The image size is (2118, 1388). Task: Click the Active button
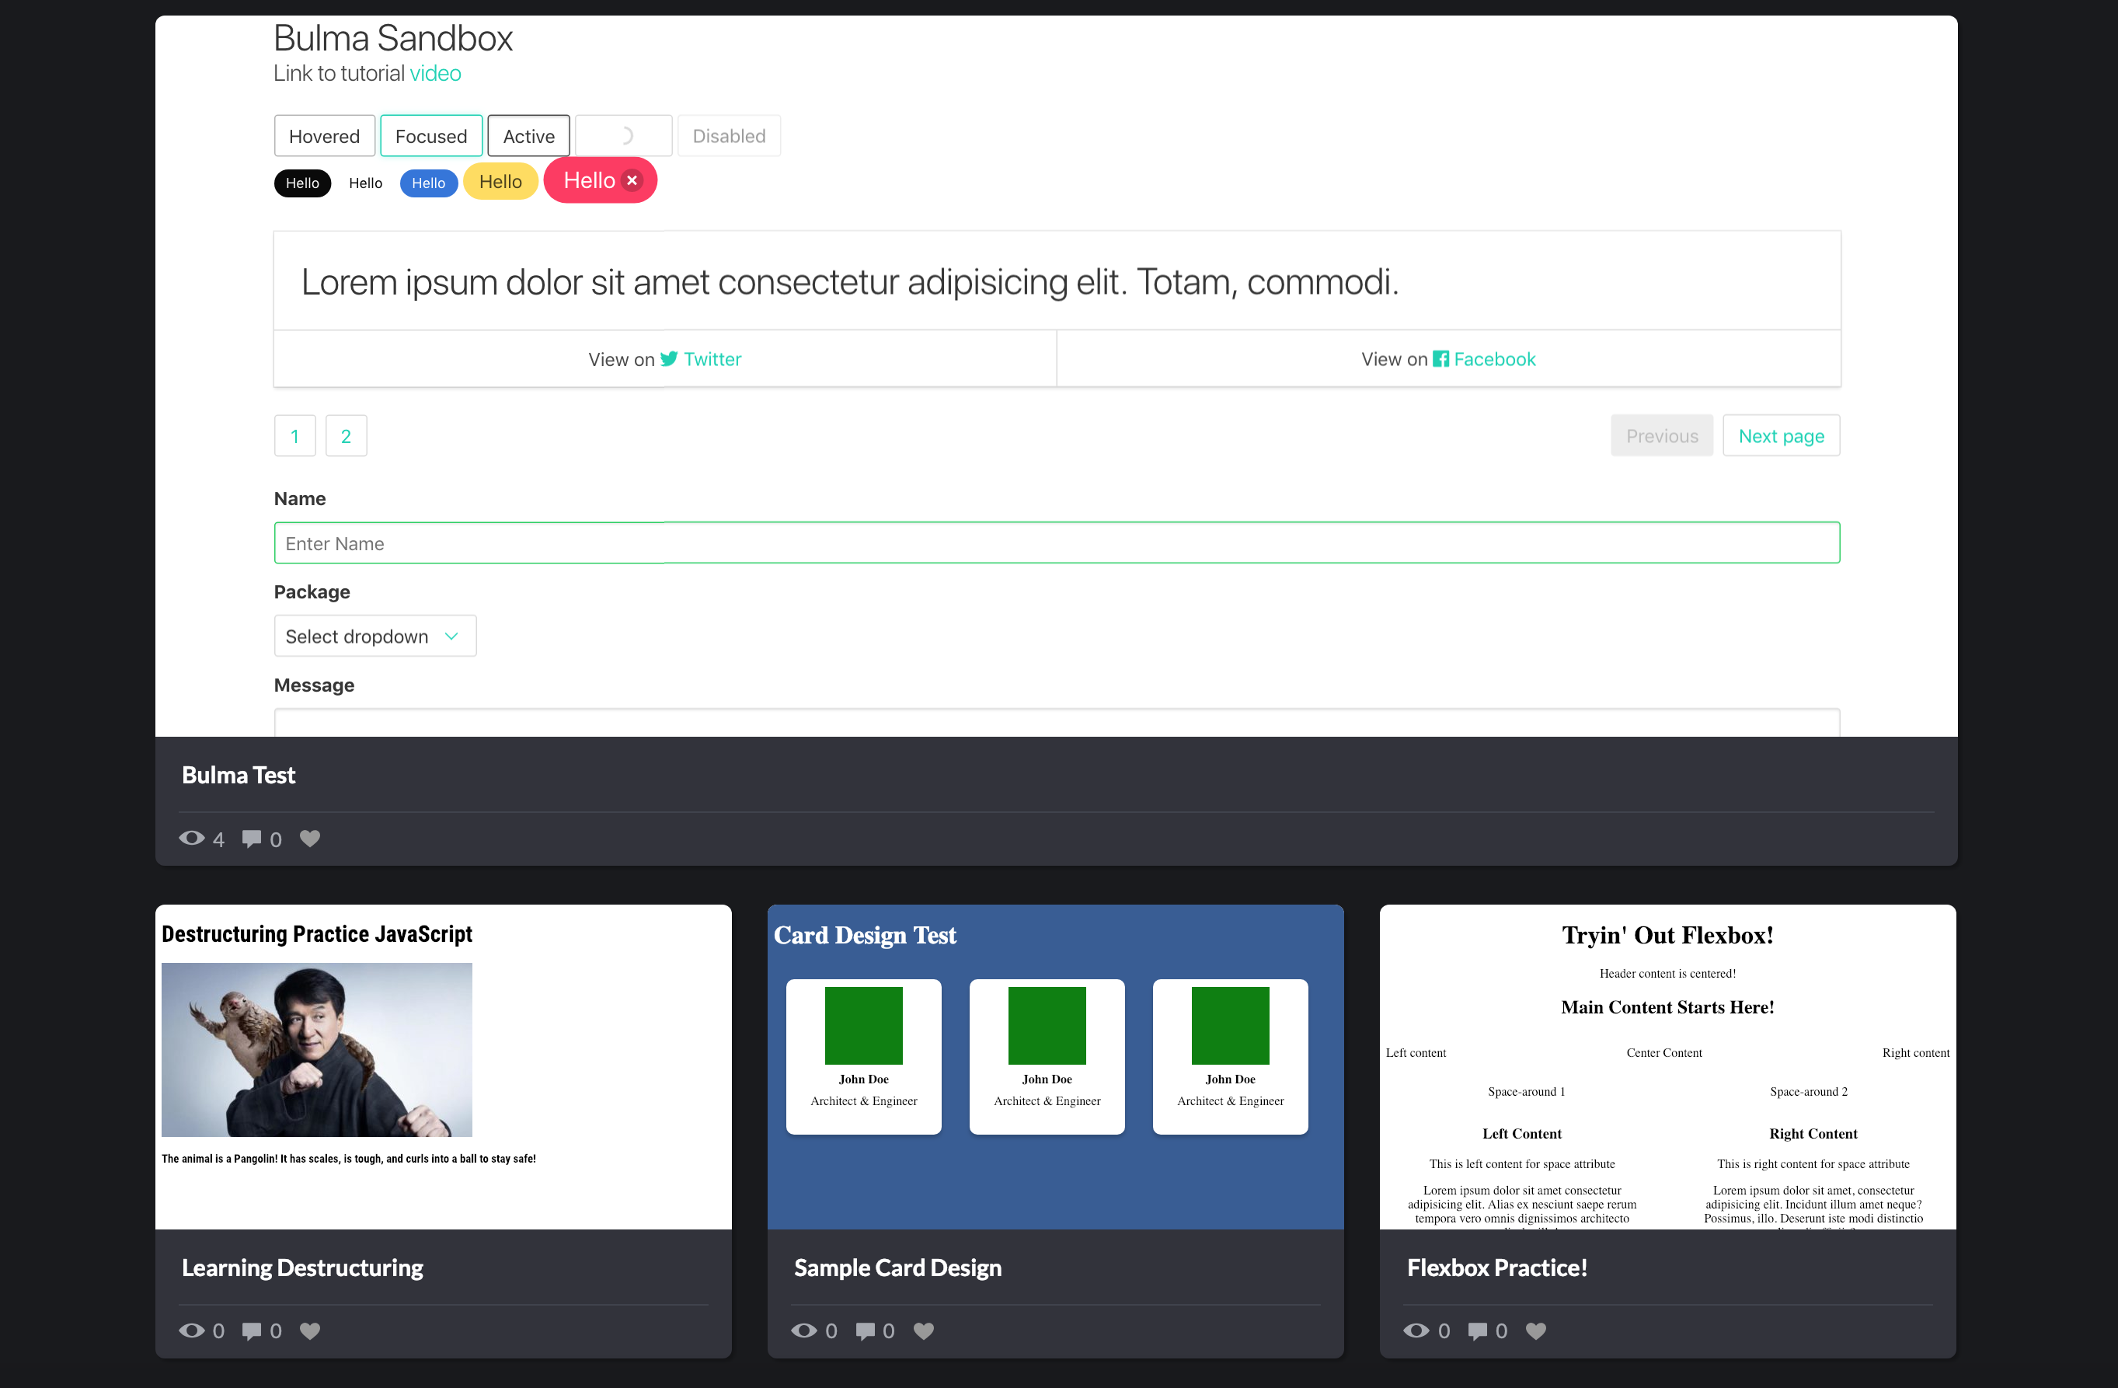528,135
